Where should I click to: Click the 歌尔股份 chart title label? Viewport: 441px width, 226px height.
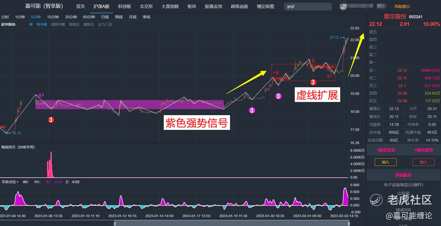(x=8, y=24)
